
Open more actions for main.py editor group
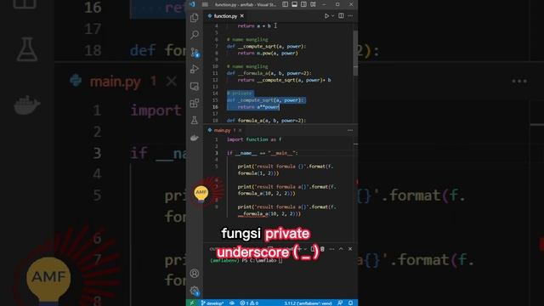pyautogui.click(x=350, y=130)
